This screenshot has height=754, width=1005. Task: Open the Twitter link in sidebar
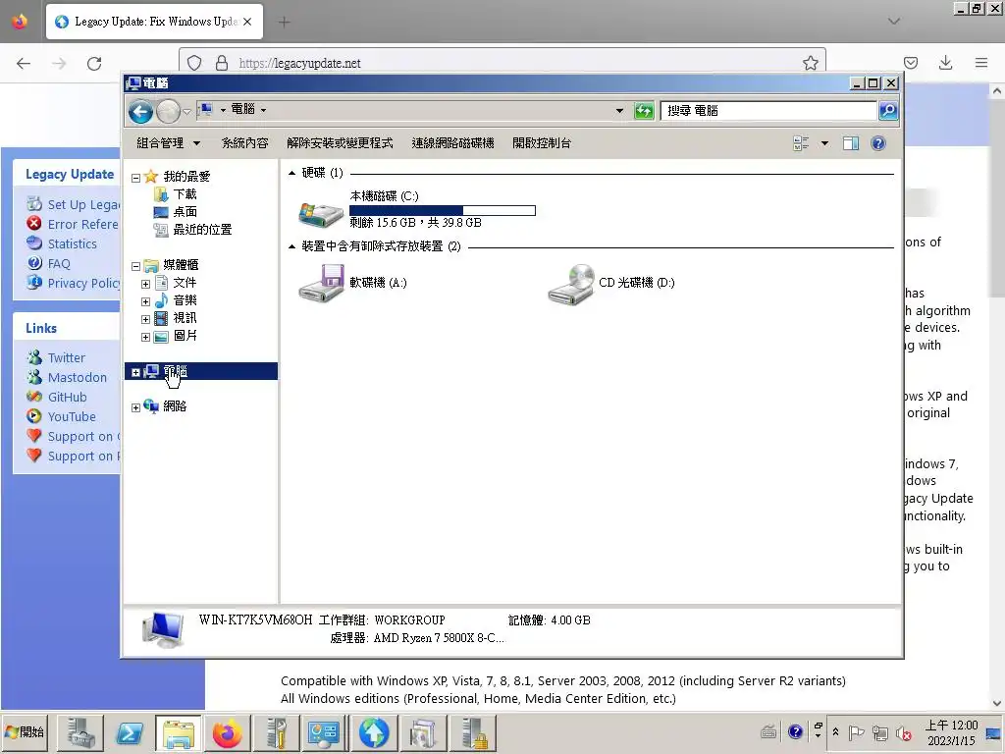click(x=67, y=357)
